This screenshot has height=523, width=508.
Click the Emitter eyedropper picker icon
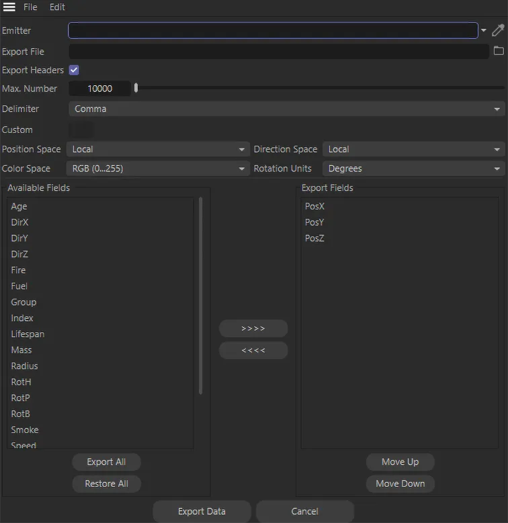(x=498, y=30)
